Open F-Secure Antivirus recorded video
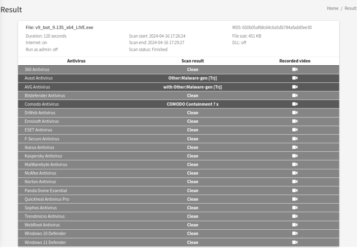 (x=295, y=139)
